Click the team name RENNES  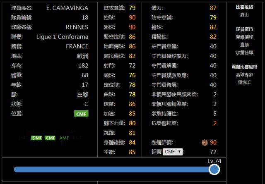[77, 27]
